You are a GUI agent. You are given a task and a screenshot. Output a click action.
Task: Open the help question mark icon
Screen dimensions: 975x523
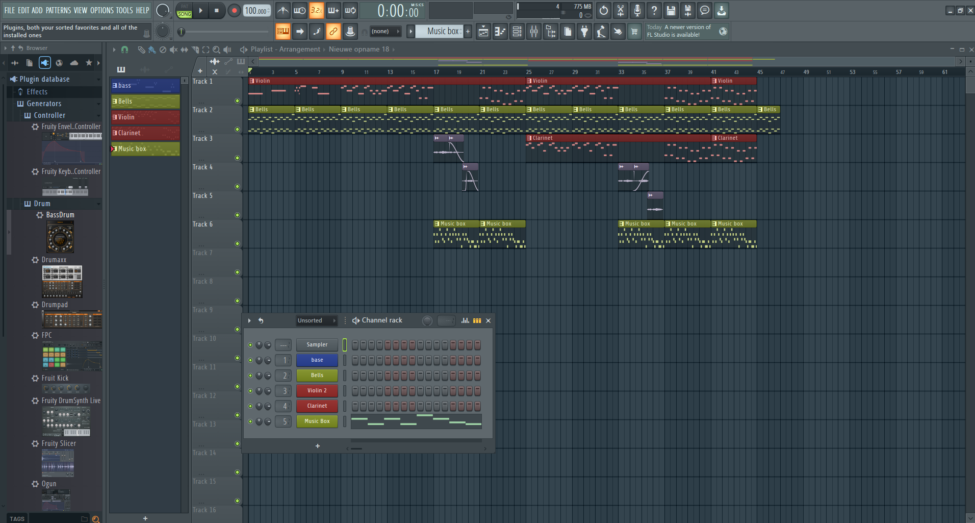(x=654, y=10)
